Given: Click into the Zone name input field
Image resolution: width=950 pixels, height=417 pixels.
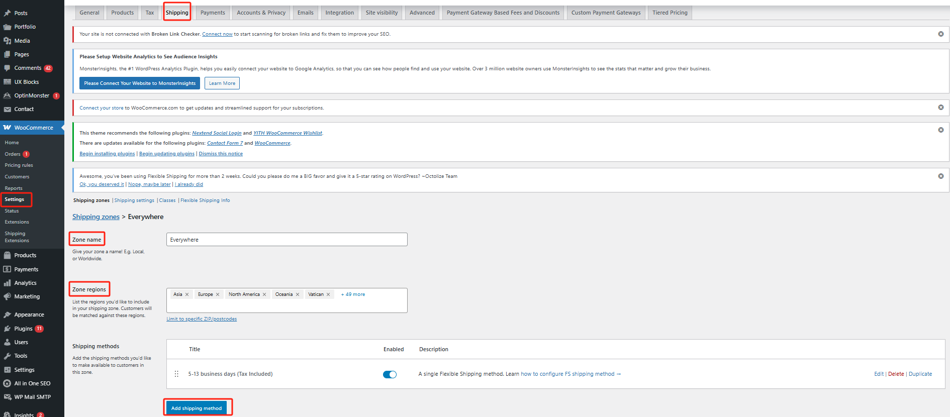Looking at the screenshot, I should [x=287, y=240].
